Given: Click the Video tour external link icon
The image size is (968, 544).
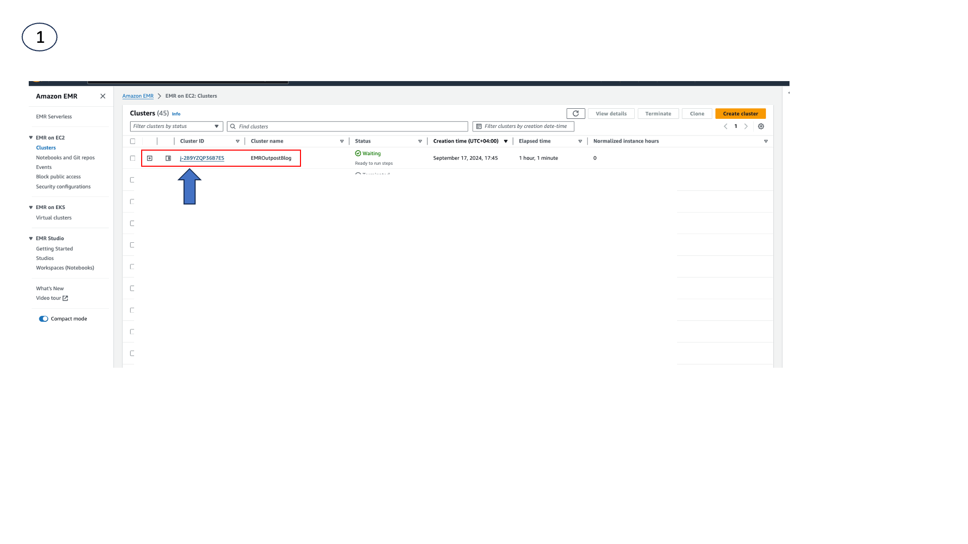Looking at the screenshot, I should pyautogui.click(x=65, y=298).
